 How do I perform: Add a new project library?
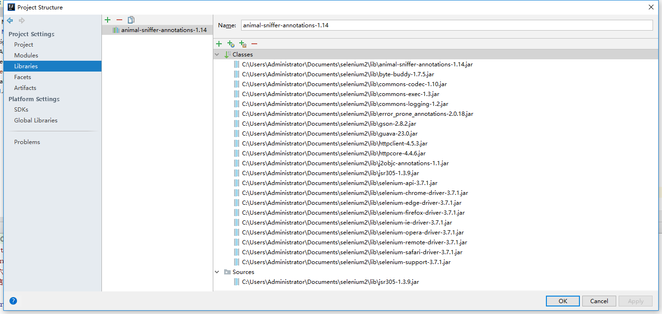(x=108, y=20)
